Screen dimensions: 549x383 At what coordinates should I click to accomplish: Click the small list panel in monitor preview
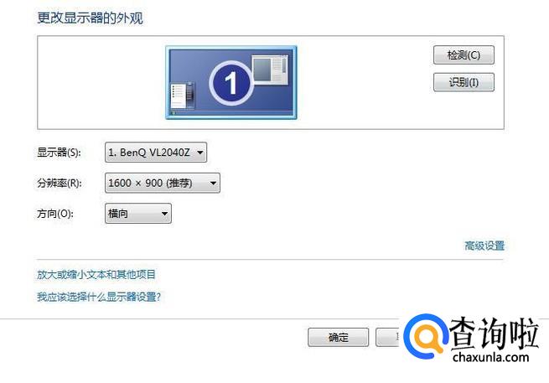click(x=182, y=96)
